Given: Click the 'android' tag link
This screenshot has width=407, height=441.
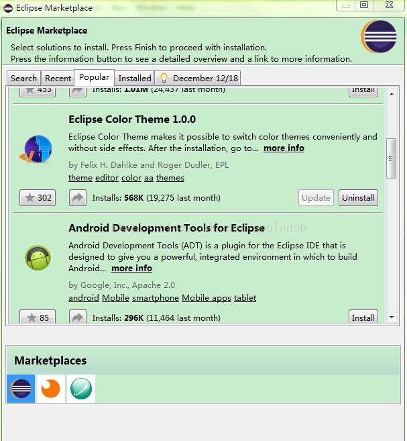Looking at the screenshot, I should pos(84,298).
